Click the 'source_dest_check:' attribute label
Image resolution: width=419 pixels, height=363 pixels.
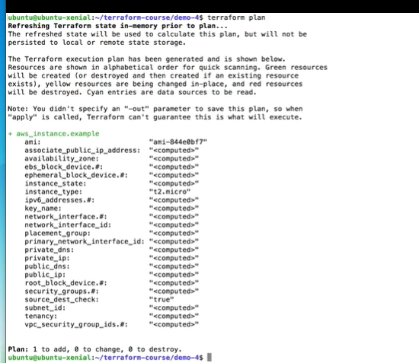62,300
